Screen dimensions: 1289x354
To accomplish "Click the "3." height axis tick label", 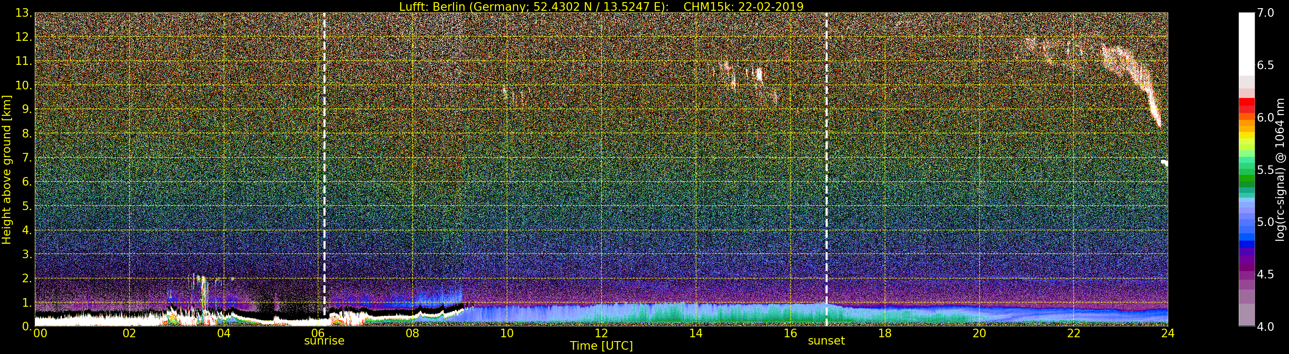I will coord(27,254).
